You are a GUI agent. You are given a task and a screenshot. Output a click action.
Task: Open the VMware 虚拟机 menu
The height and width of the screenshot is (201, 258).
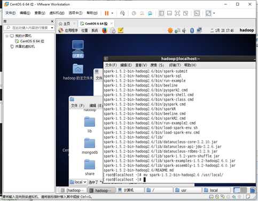(x=57, y=13)
